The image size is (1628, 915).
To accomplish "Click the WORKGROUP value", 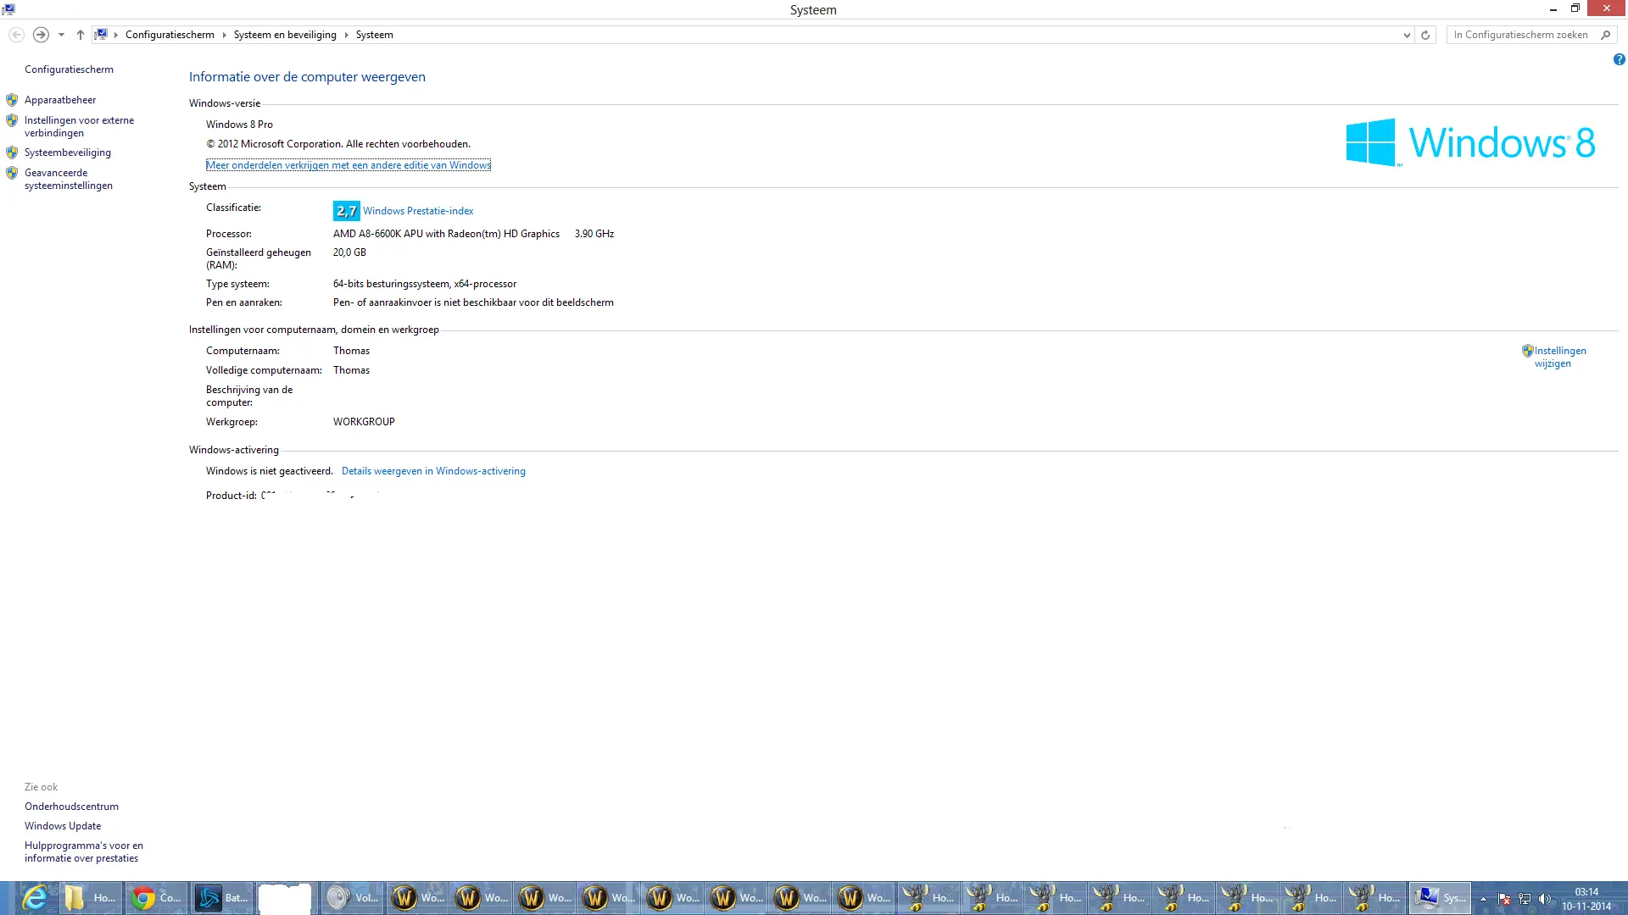I will pos(364,422).
